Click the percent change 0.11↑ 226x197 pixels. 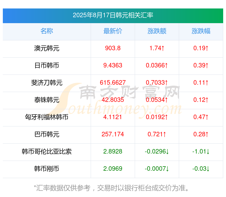click(x=201, y=83)
